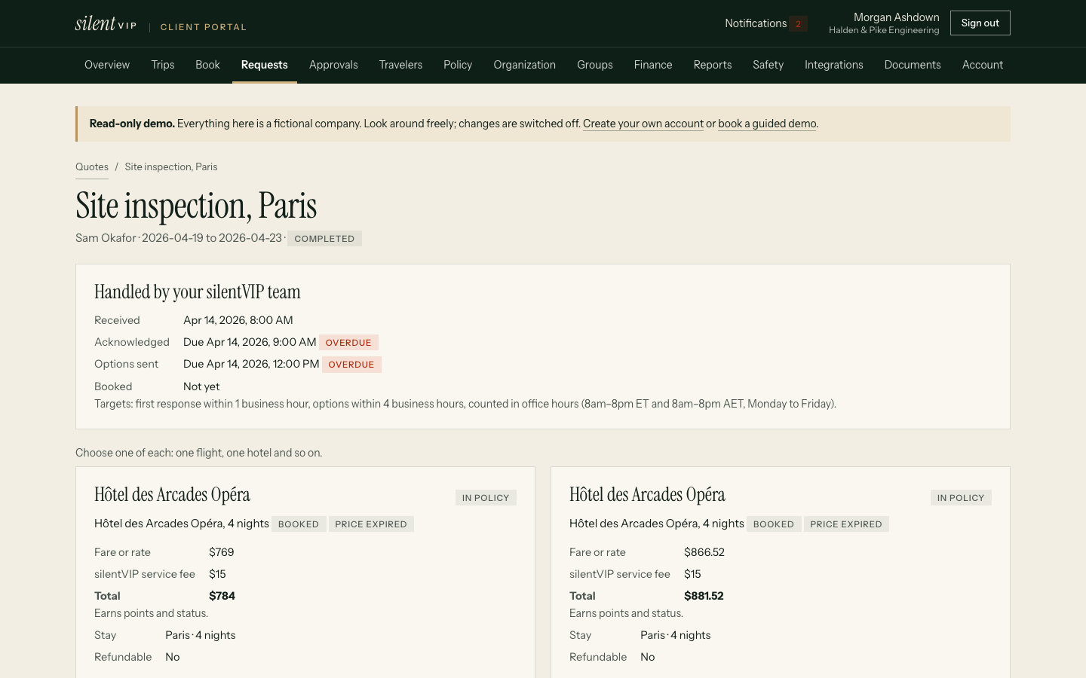Viewport: 1086px width, 678px height.
Task: Select the $881.52 total hotel option heading
Action: pyautogui.click(x=647, y=494)
